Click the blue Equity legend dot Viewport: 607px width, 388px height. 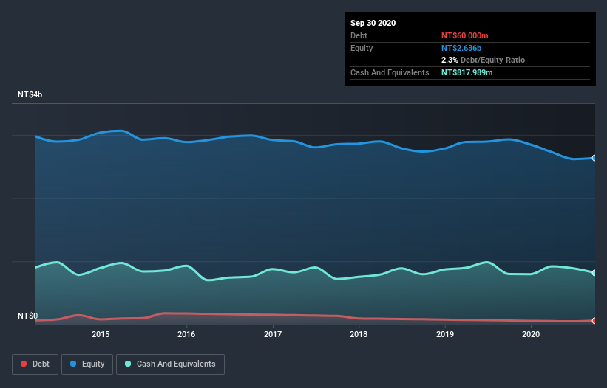tap(73, 364)
